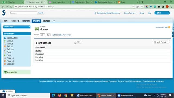
Task: Open Chrome profile avatar icon
Action: coord(167,7)
